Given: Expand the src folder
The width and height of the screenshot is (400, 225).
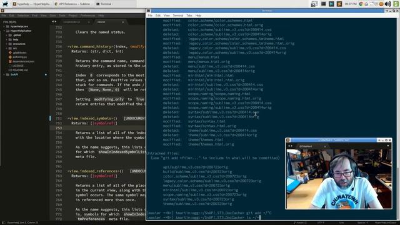Looking at the screenshot, I should [x=7, y=48].
